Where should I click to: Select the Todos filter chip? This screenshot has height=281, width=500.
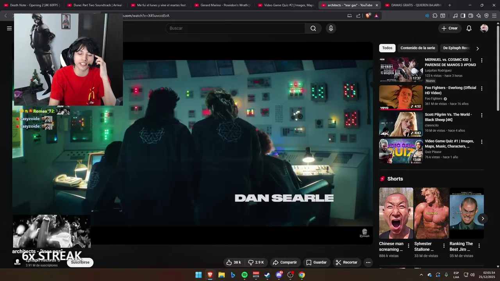(387, 48)
